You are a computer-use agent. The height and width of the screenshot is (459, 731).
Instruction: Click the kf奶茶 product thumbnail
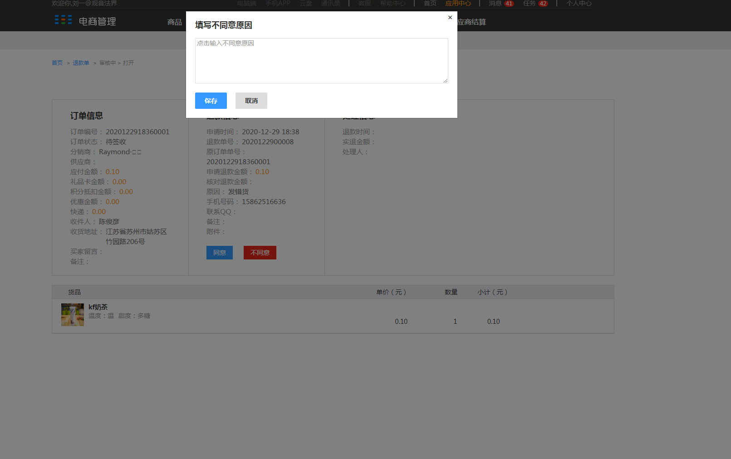(x=73, y=315)
